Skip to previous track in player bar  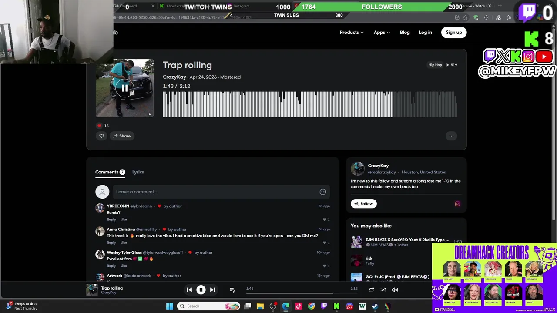click(x=189, y=290)
